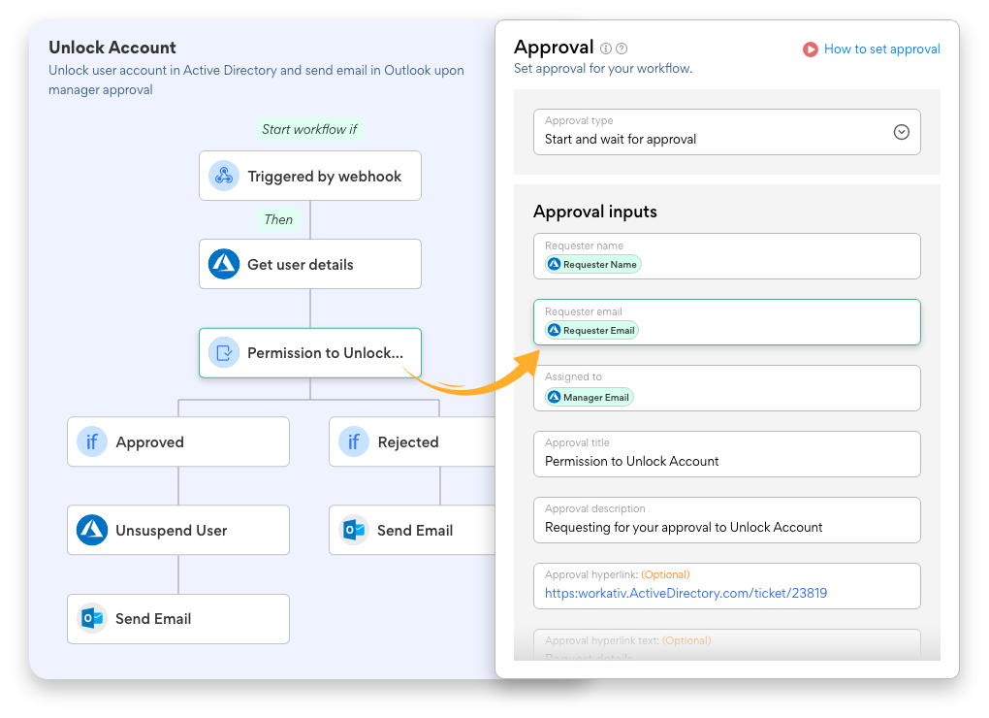This screenshot has width=989, height=718.
Task: Select the 'if' icon on the Approved branch
Action: (91, 441)
